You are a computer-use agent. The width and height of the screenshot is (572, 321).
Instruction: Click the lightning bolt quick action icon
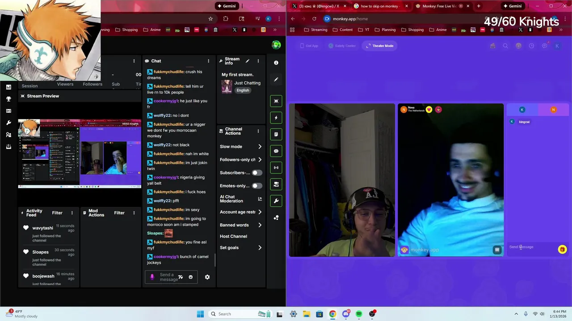click(x=276, y=118)
